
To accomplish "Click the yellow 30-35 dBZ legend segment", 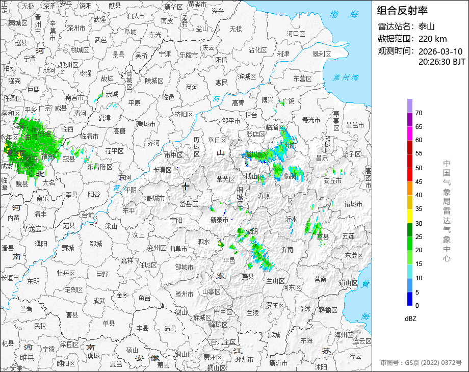I will [x=410, y=216].
